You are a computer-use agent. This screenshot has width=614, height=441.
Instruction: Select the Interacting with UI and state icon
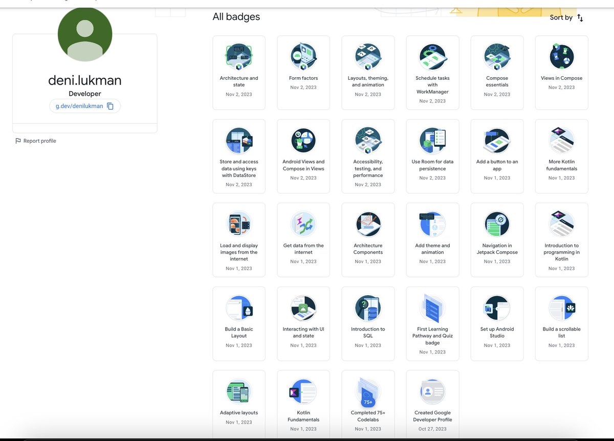(x=303, y=307)
